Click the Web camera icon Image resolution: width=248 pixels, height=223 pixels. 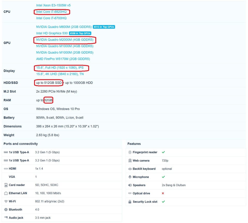[130, 161]
